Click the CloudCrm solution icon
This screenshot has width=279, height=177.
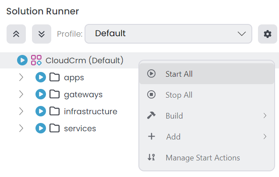[36, 60]
